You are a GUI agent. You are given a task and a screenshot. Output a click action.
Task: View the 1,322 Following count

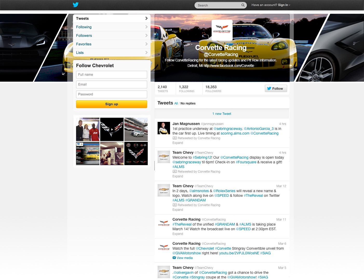[186, 89]
